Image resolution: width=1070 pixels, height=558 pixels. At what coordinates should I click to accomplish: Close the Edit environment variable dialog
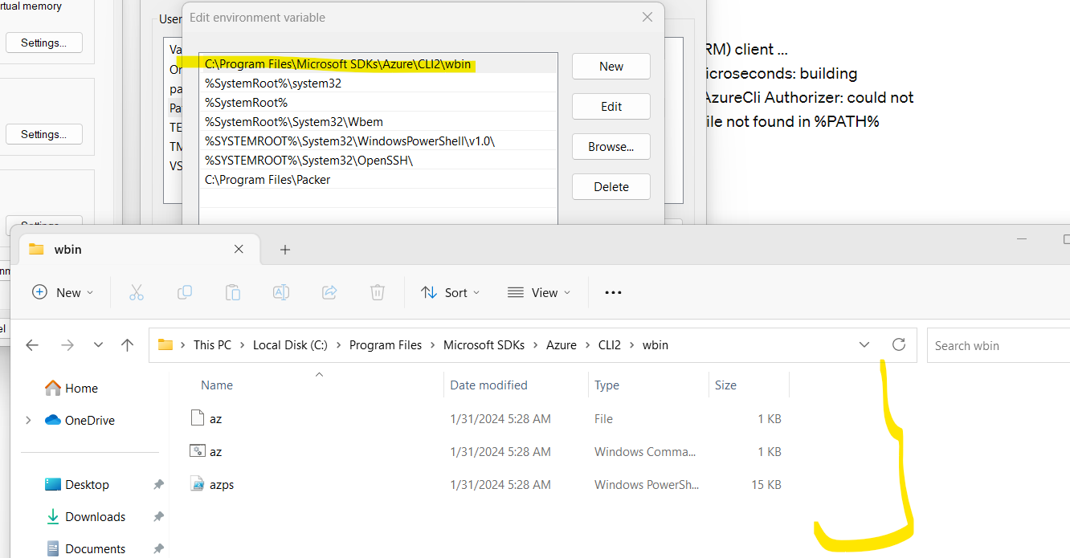647,17
